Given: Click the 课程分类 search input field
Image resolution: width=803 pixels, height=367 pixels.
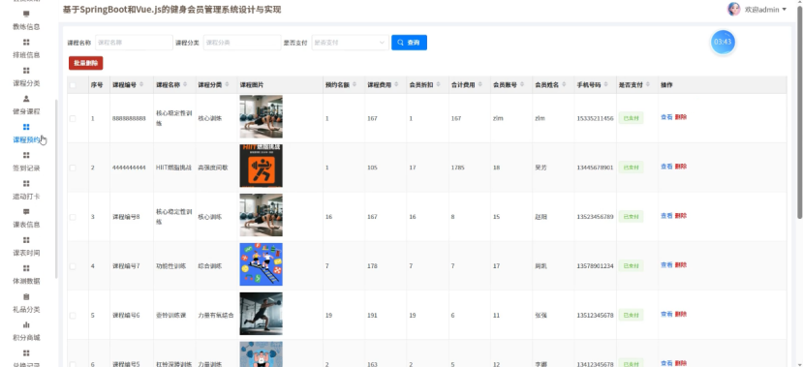Looking at the screenshot, I should point(242,43).
